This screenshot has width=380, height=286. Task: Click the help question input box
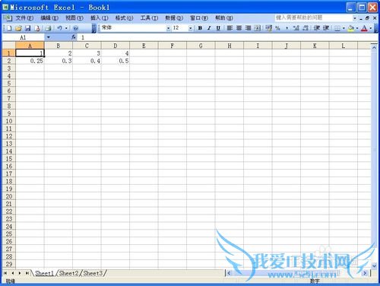[313, 17]
